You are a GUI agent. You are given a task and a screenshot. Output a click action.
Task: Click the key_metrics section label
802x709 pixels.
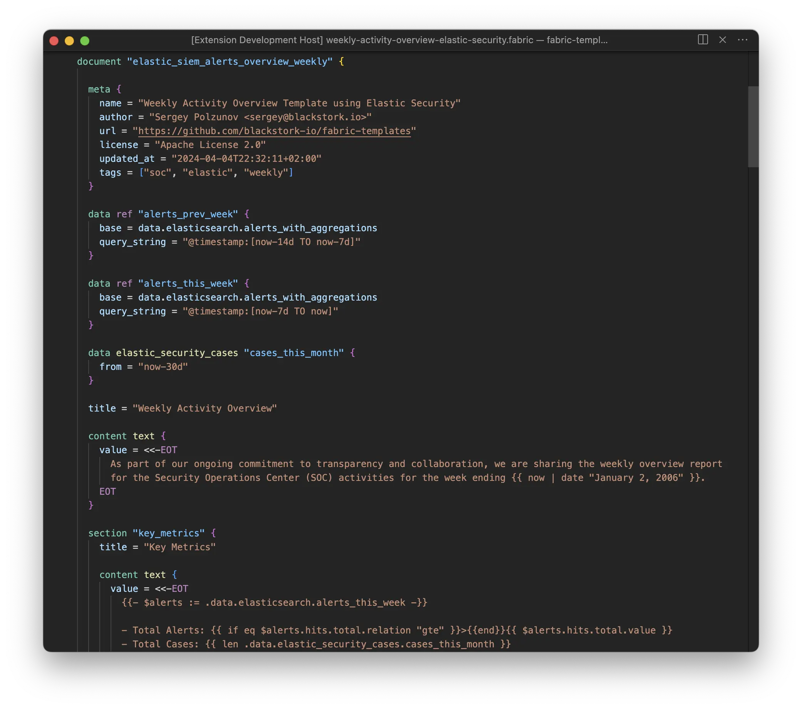(x=169, y=533)
